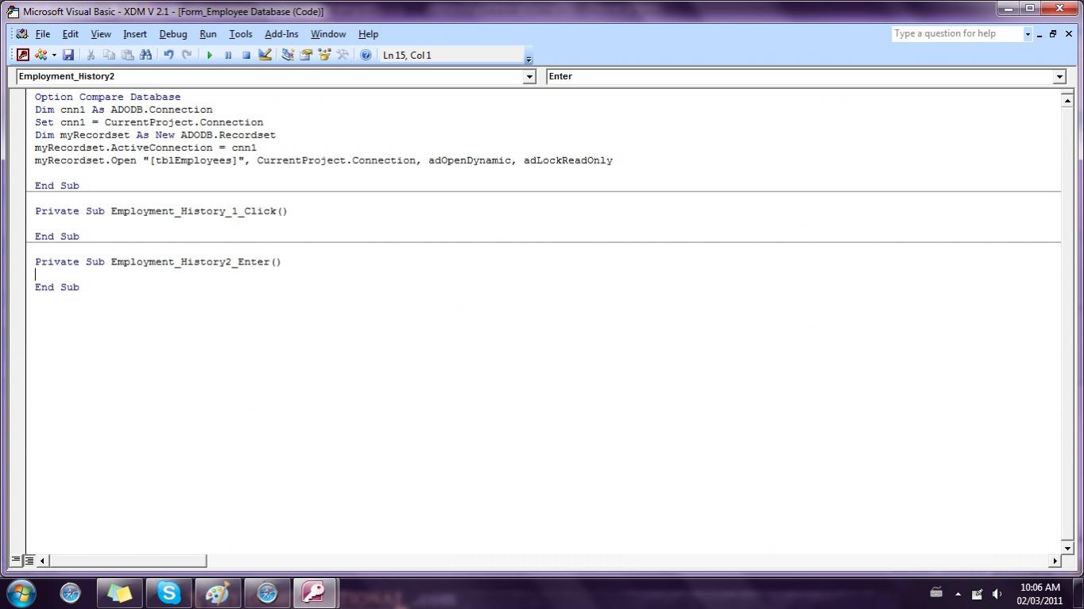Open the Project Explorer icon
Screen dimensions: 1084x609
[x=288, y=55]
